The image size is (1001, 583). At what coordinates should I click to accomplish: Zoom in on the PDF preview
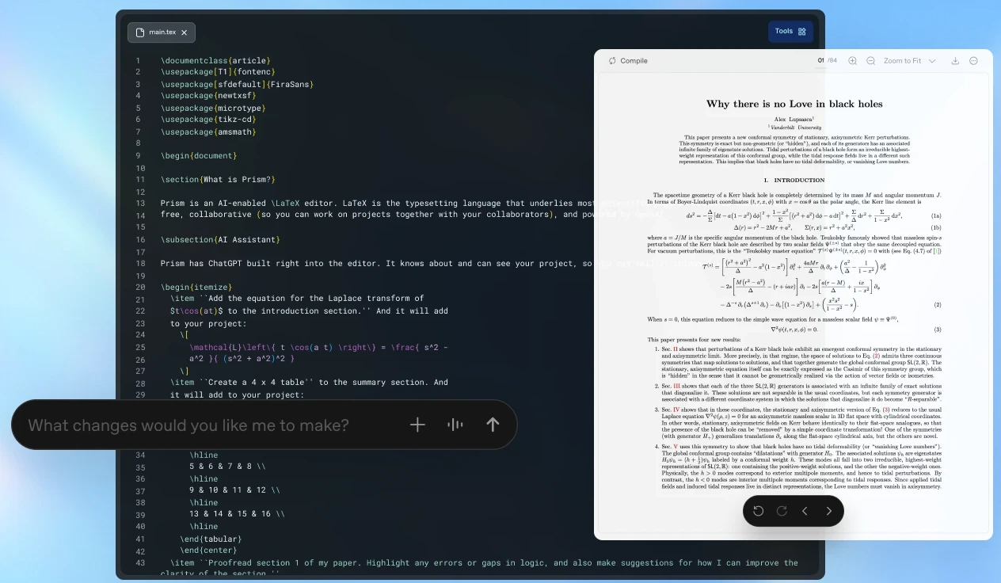[852, 60]
